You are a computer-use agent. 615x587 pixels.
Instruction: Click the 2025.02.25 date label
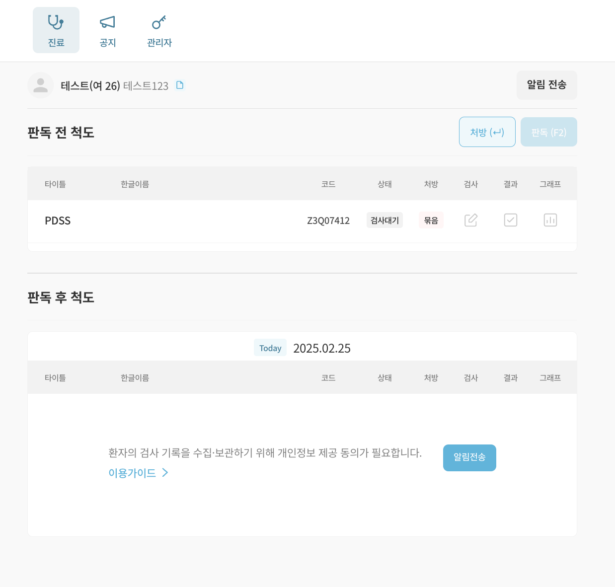click(x=322, y=348)
